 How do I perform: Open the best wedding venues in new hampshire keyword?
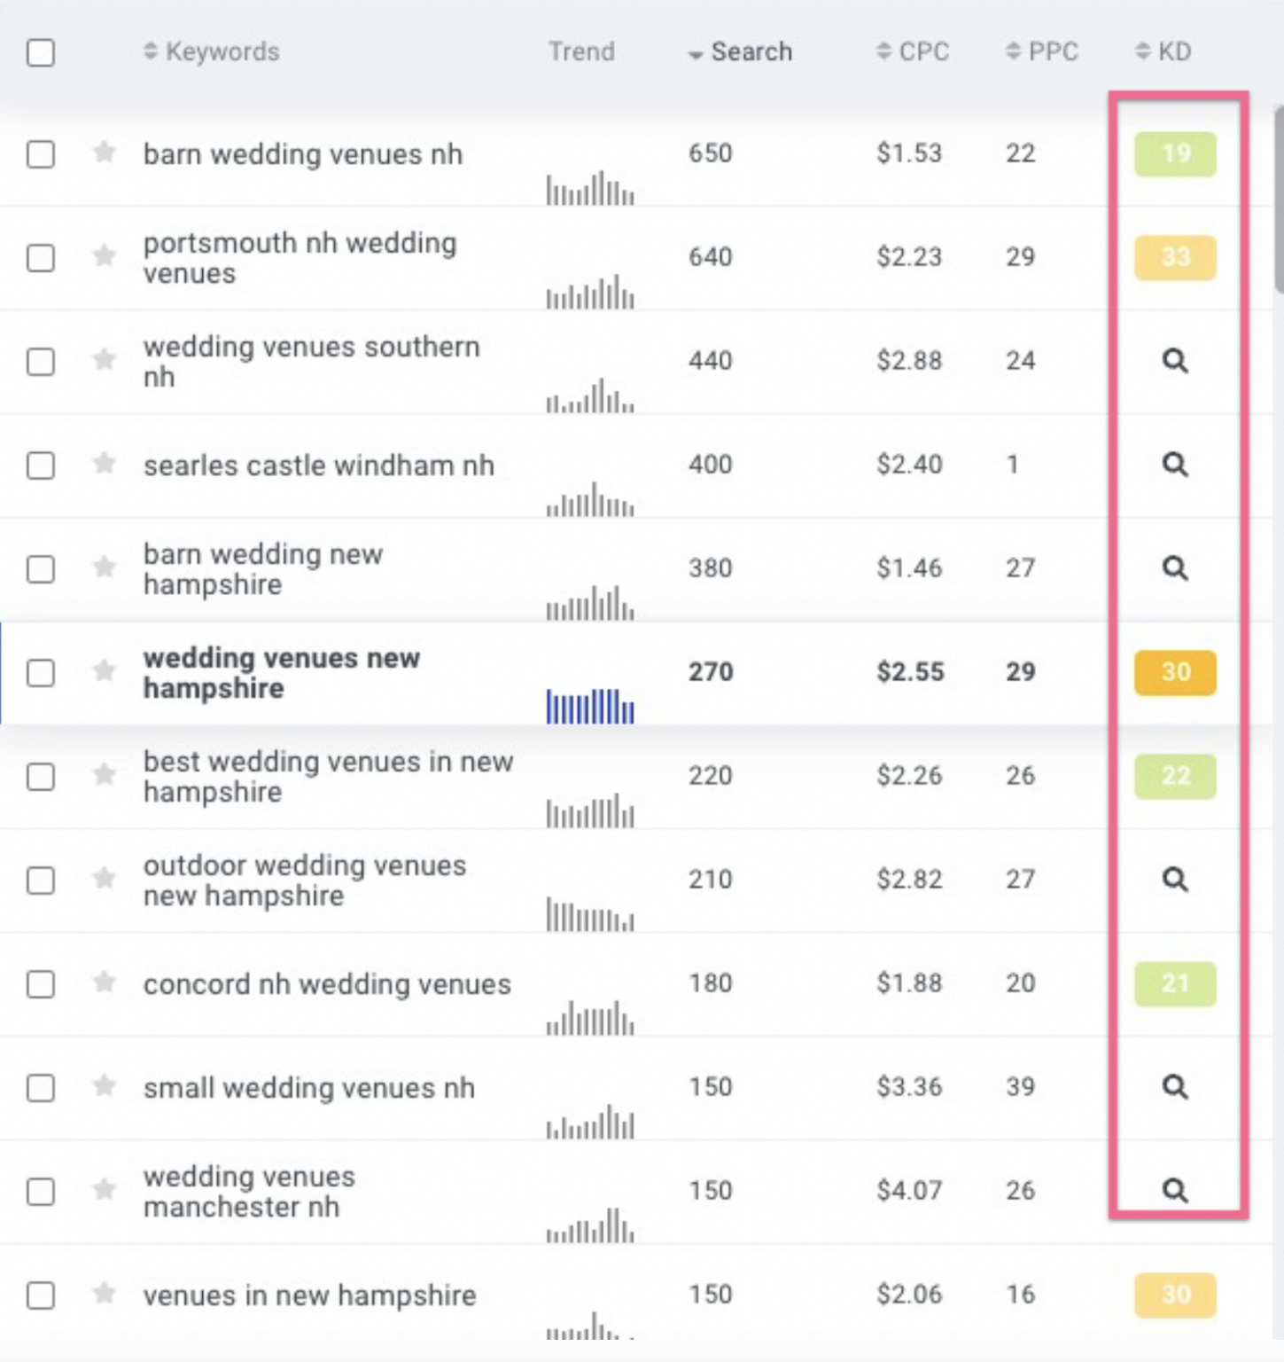click(x=327, y=777)
